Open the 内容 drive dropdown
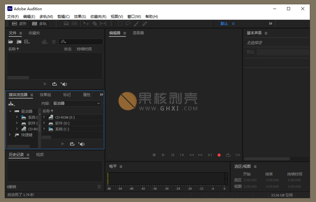 pyautogui.click(x=76, y=103)
